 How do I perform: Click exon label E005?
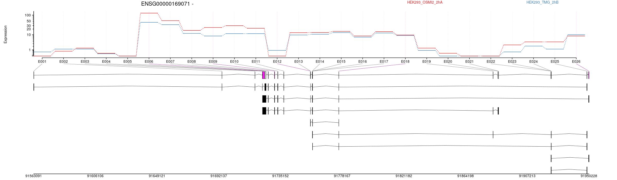tap(128, 61)
